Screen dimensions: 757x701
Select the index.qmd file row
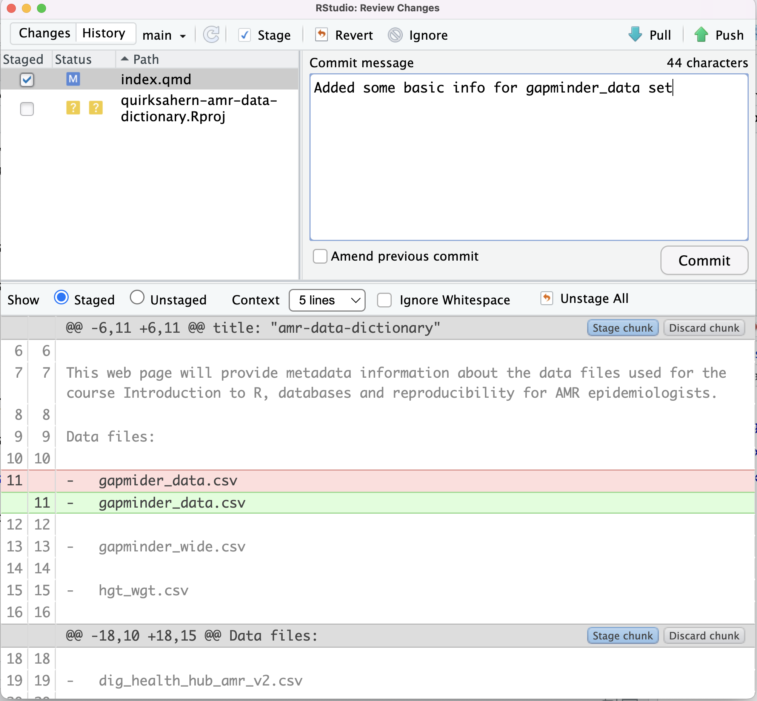(x=150, y=79)
